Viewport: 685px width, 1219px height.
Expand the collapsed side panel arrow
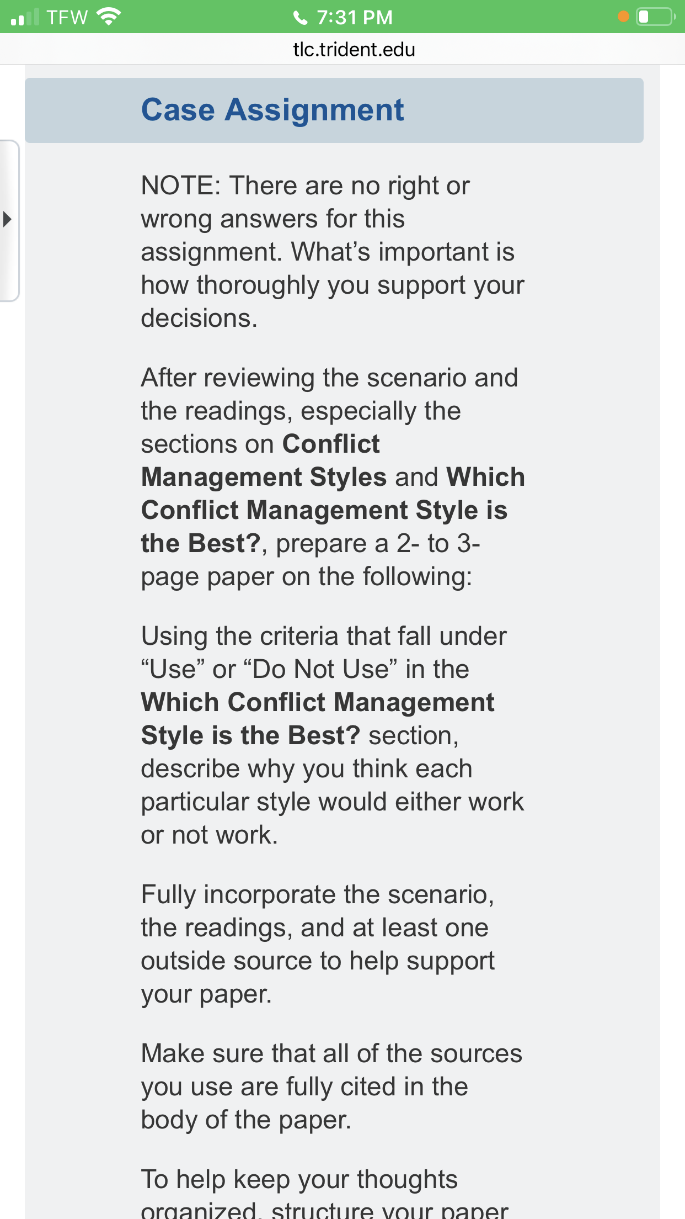7,219
